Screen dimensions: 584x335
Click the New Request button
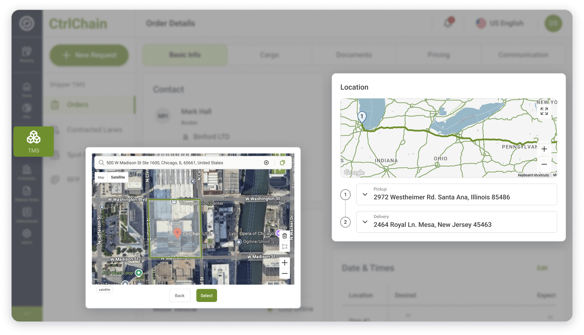(89, 55)
